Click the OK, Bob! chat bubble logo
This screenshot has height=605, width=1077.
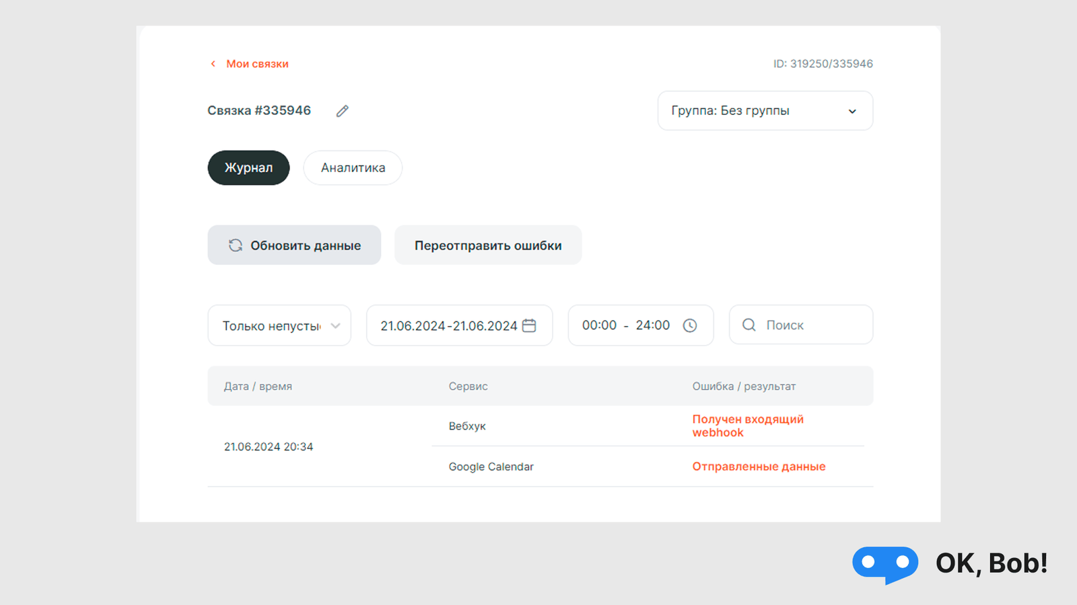885,564
